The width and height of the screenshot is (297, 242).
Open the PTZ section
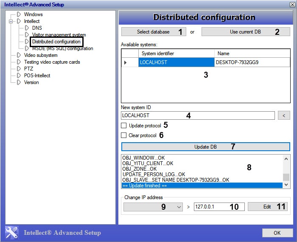pos(28,69)
